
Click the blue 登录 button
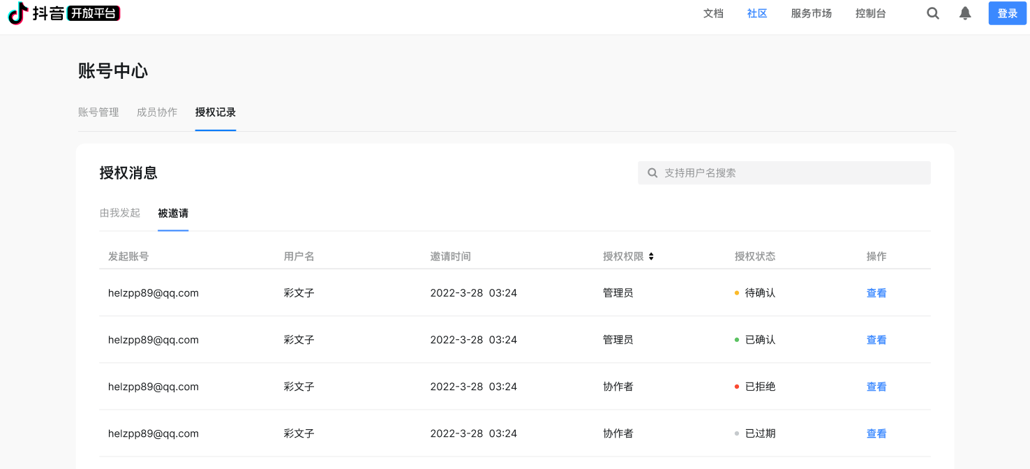point(1008,13)
